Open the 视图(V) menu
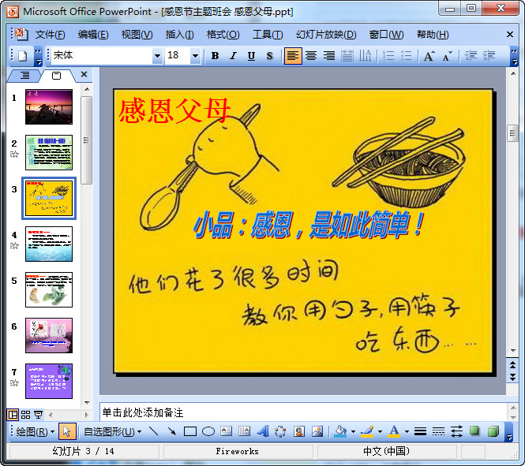525x466 pixels. [137, 35]
